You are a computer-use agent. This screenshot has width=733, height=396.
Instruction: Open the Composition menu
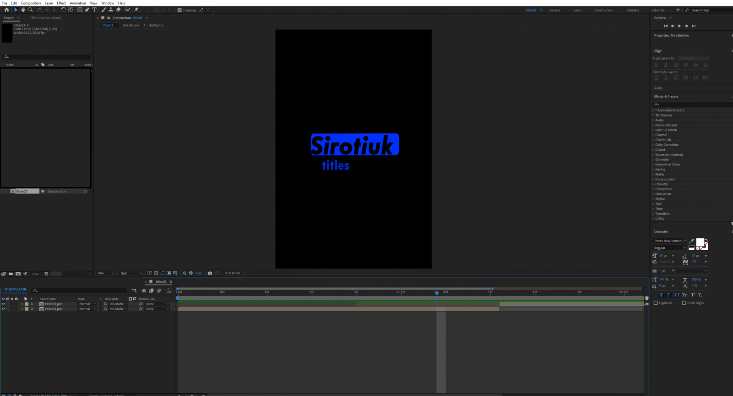(x=31, y=3)
